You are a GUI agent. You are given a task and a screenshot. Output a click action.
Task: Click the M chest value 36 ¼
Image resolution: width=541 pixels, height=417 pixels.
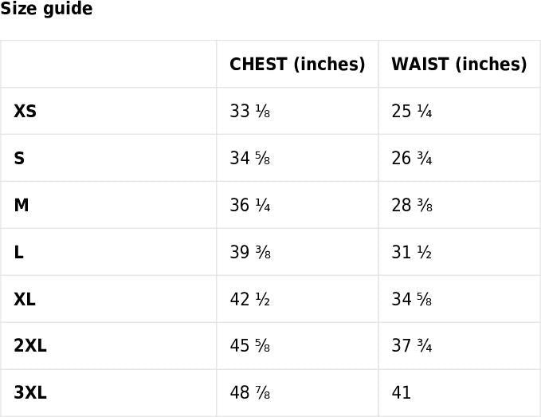[x=250, y=206]
